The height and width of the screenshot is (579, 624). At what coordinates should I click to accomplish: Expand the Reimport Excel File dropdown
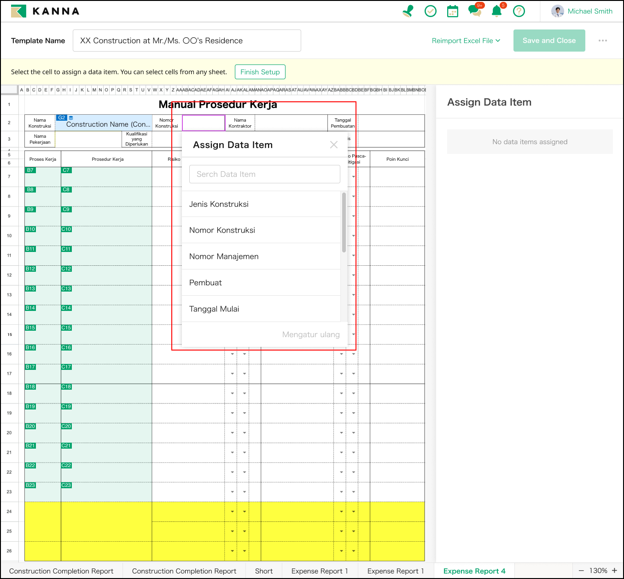coord(466,41)
